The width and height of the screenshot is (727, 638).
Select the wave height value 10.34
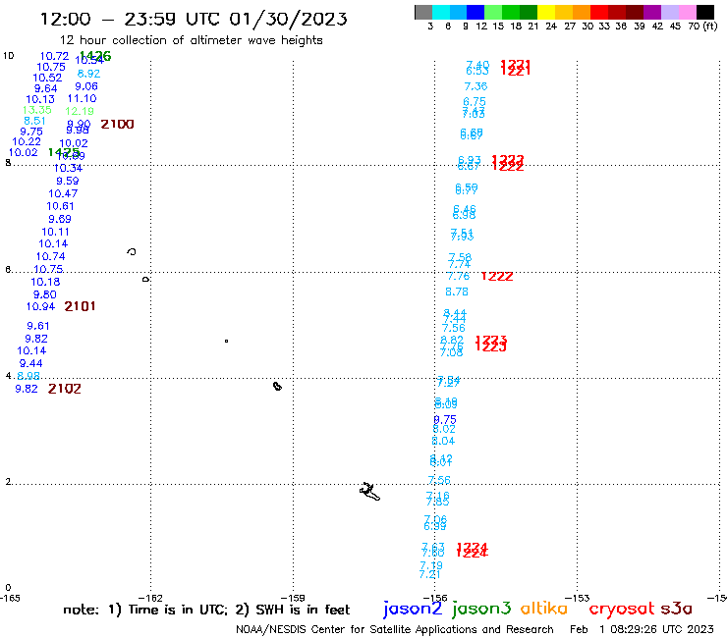[x=68, y=168]
